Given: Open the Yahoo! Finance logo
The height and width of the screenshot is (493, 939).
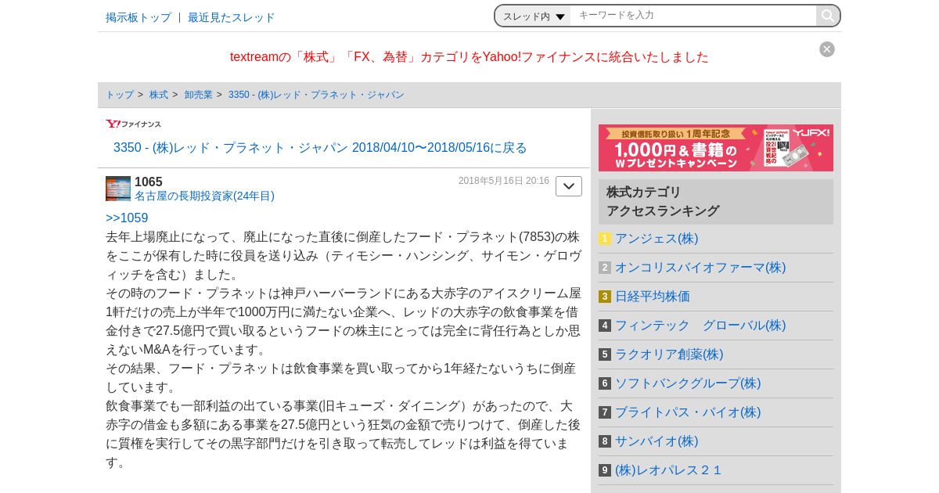Looking at the screenshot, I should [x=134, y=124].
